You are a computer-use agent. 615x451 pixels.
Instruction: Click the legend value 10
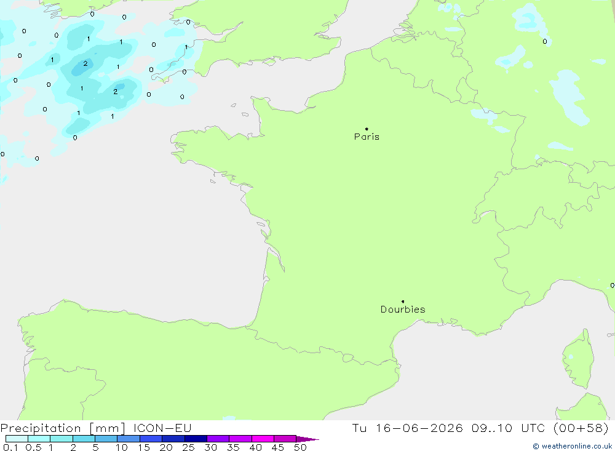tap(122, 447)
